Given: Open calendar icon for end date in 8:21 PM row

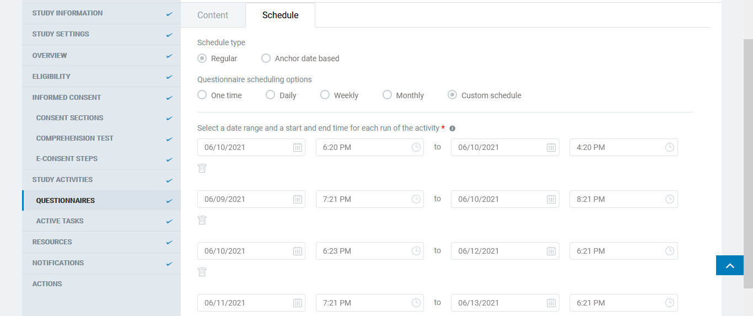Looking at the screenshot, I should click(x=551, y=199).
